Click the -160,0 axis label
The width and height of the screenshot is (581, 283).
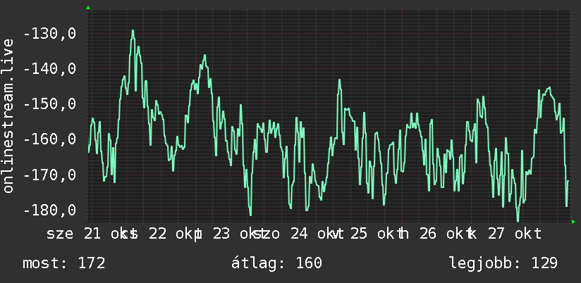click(x=49, y=139)
